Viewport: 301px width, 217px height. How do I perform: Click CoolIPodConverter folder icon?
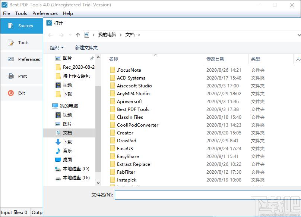click(x=113, y=125)
